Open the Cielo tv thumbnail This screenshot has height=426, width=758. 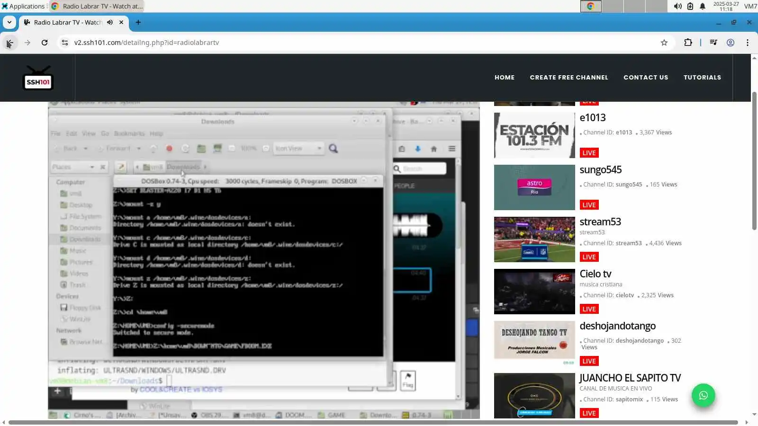tap(534, 292)
